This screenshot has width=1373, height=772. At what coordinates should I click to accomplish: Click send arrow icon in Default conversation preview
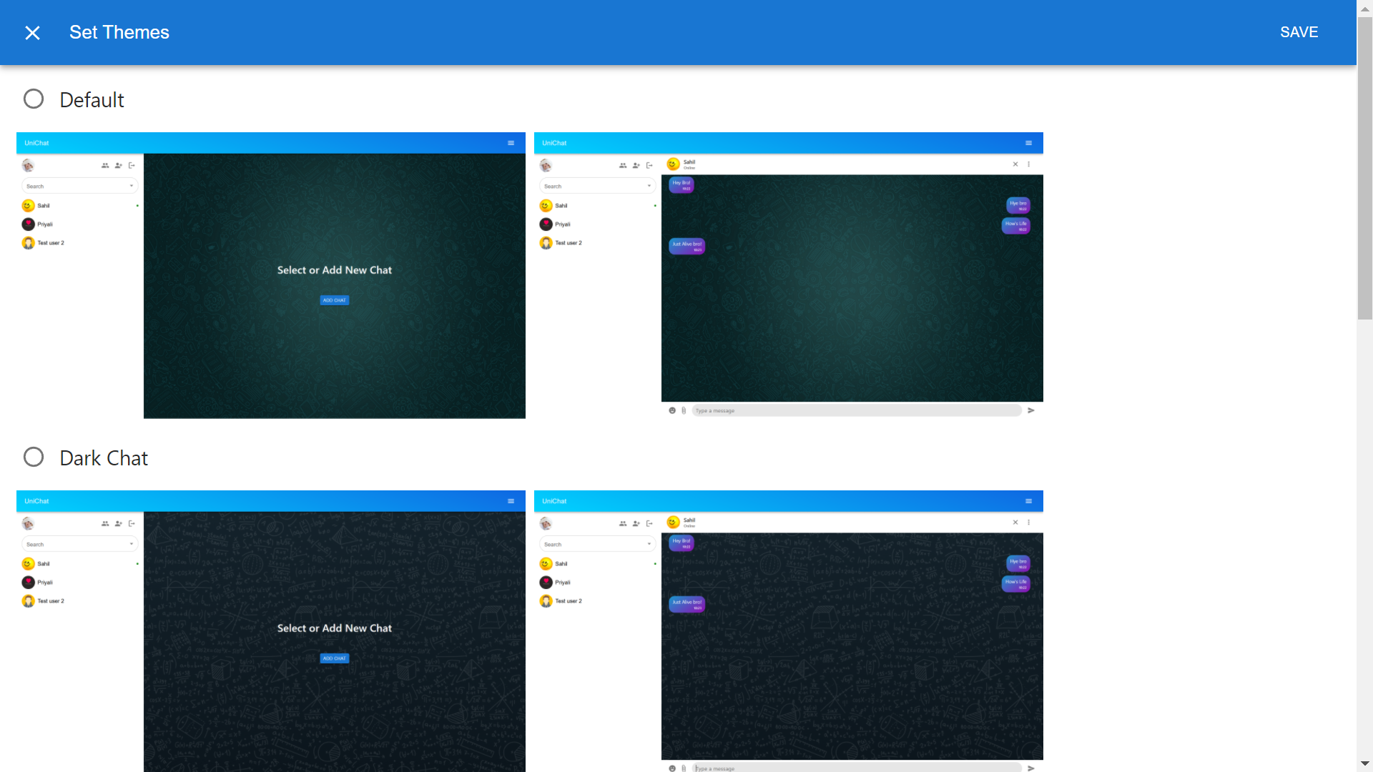[x=1031, y=410]
